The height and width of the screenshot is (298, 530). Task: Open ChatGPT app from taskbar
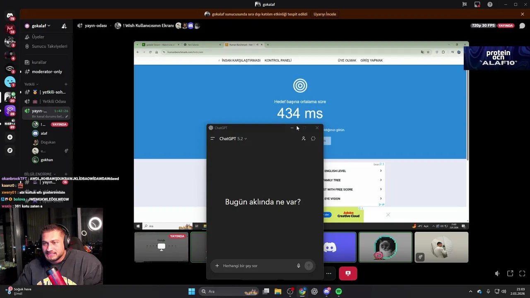click(x=314, y=291)
